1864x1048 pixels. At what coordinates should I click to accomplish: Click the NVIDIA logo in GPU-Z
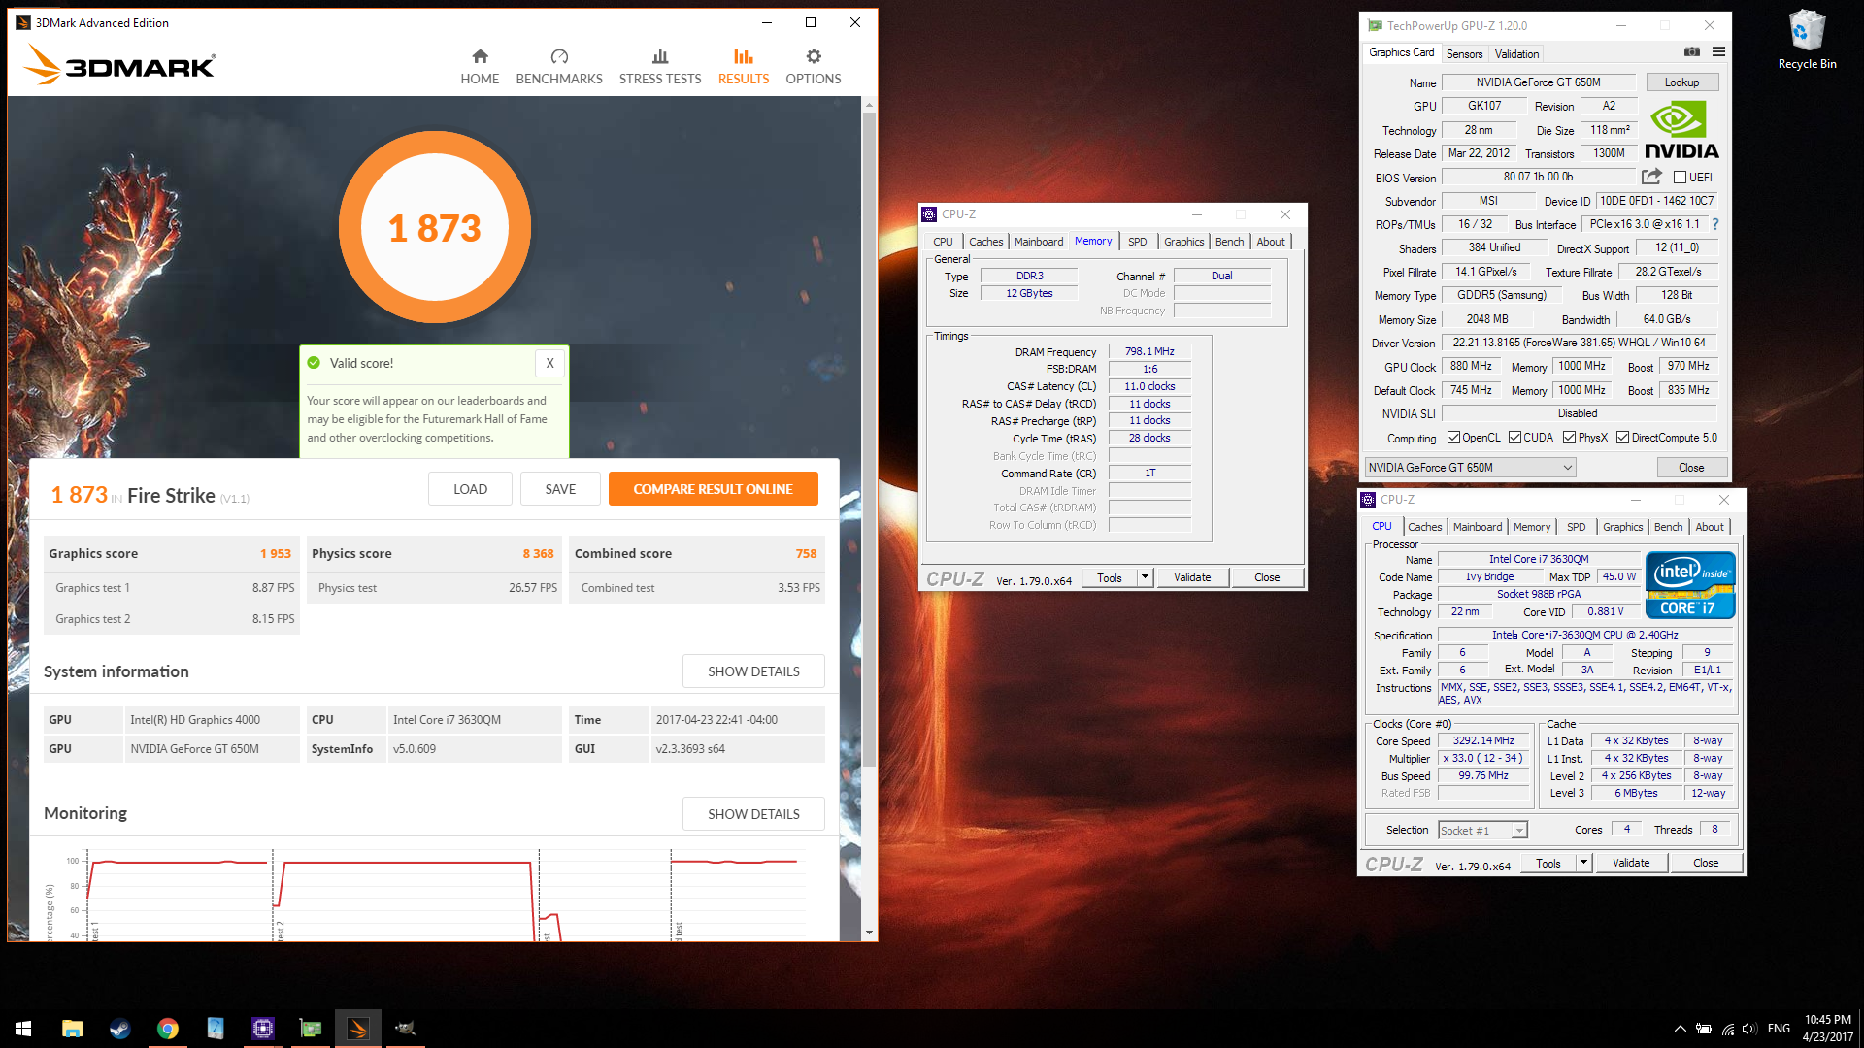point(1681,131)
